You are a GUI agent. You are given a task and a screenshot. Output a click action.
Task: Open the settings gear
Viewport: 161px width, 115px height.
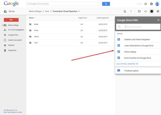(158, 11)
